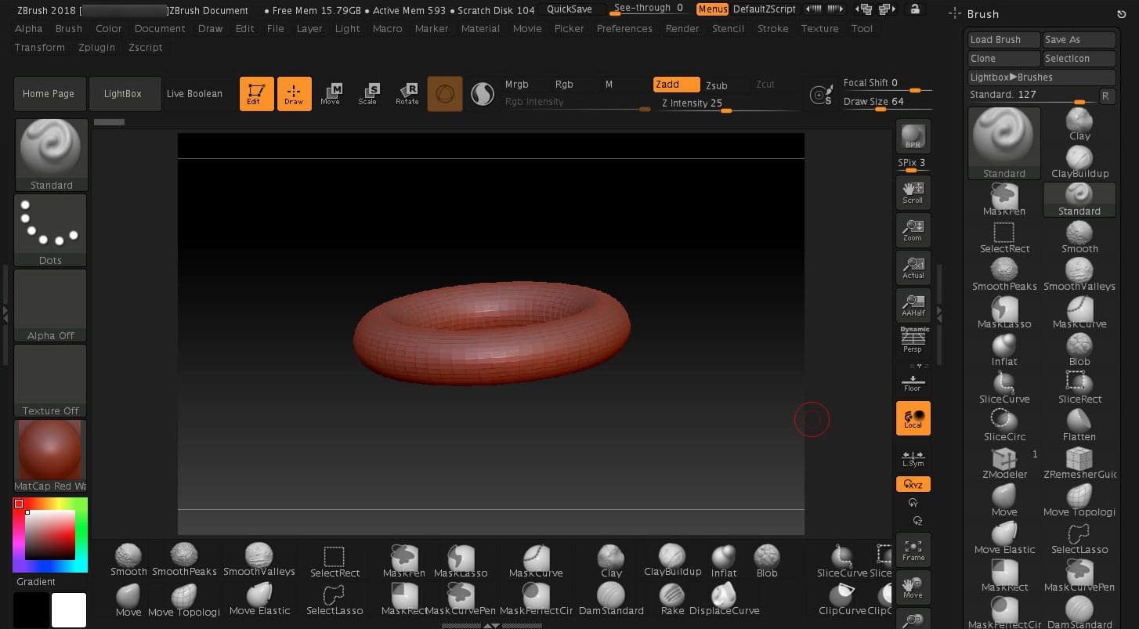Screen dimensions: 1139x629
Task: Select the ZModeler brush
Action: click(1004, 462)
